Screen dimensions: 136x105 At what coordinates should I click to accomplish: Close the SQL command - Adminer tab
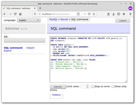tap(35, 8)
